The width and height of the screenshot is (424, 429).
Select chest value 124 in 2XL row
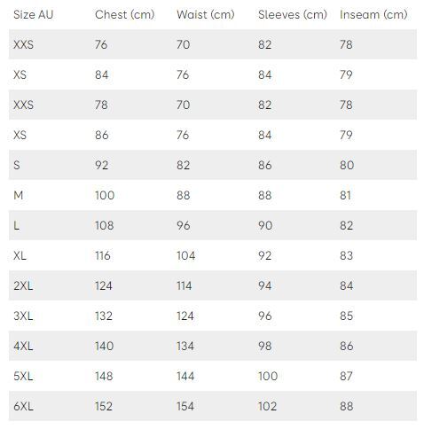click(104, 285)
